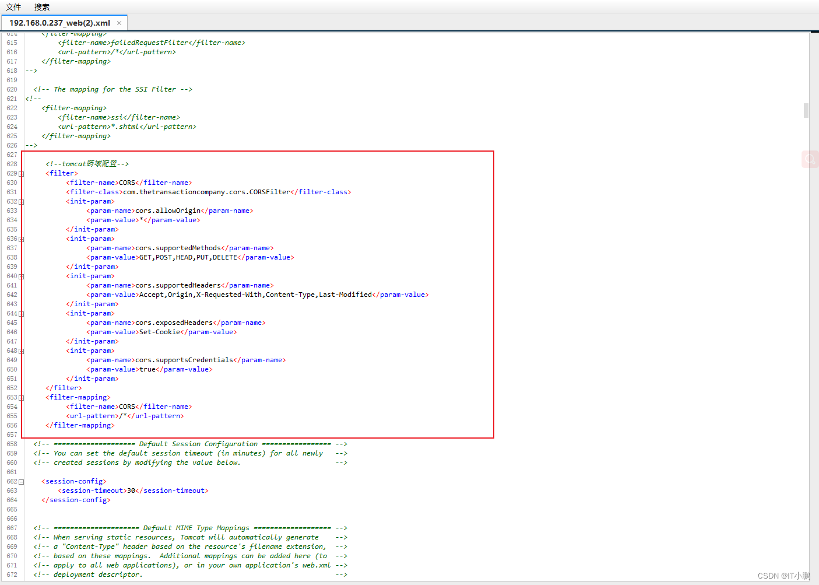Viewport: 819px width, 585px height.
Task: Click the ssi filter-name on line 623
Action: coord(117,117)
